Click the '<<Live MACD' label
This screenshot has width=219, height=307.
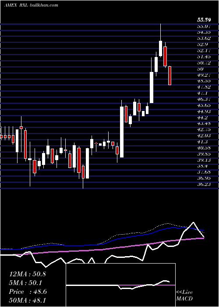(x=184, y=296)
